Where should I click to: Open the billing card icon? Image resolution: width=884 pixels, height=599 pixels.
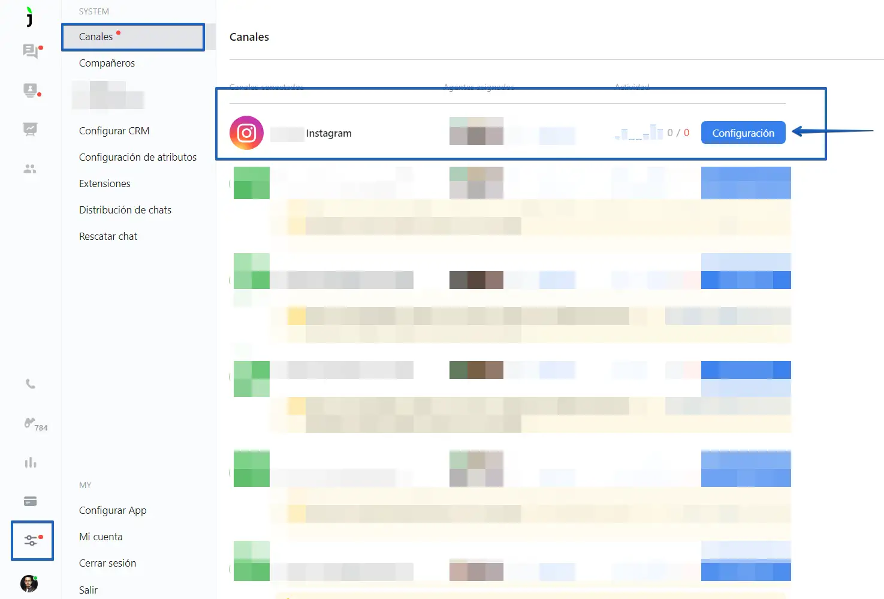(30, 501)
